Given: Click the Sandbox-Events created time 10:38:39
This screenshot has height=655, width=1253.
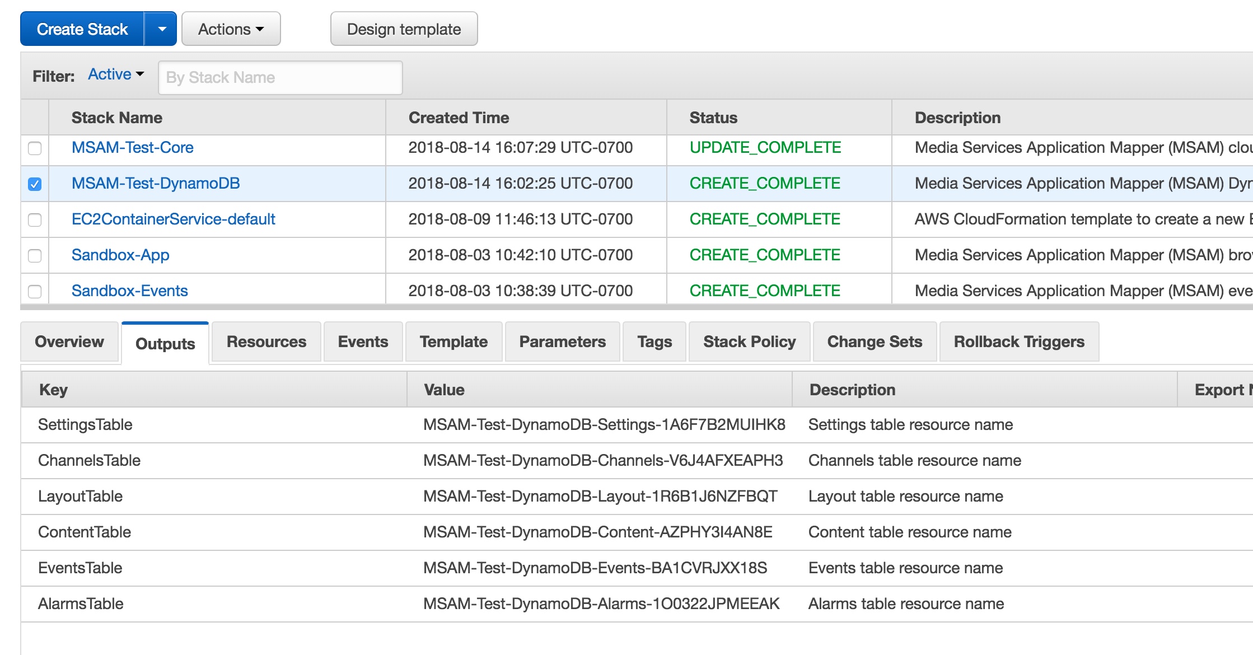Looking at the screenshot, I should coord(521,291).
